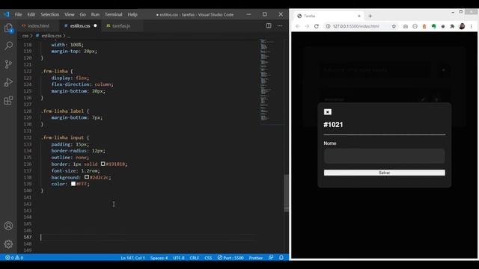Open the Selection menu
This screenshot has width=479, height=269.
click(x=50, y=14)
